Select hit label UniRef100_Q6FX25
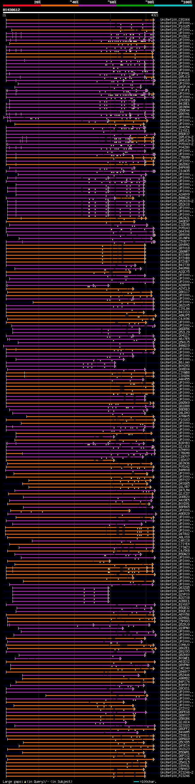Viewport: 195px width, 784px height. [175, 759]
